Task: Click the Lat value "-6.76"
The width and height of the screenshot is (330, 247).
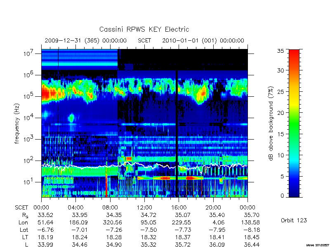Action: (x=46, y=230)
